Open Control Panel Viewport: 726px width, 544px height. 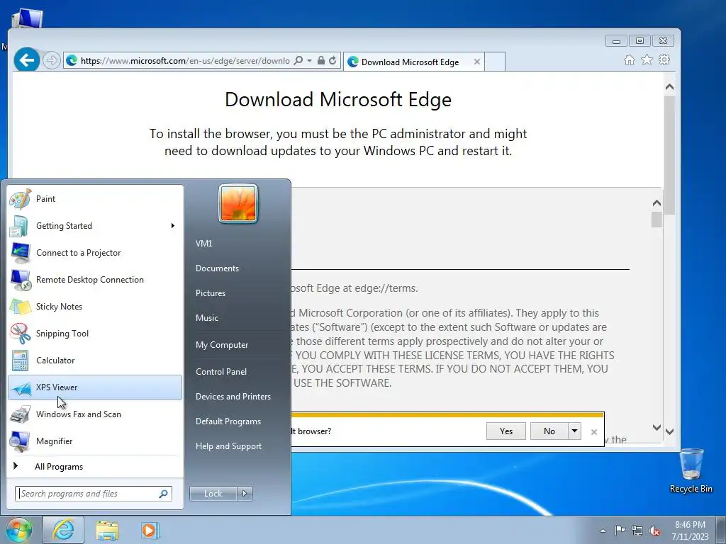pos(221,371)
